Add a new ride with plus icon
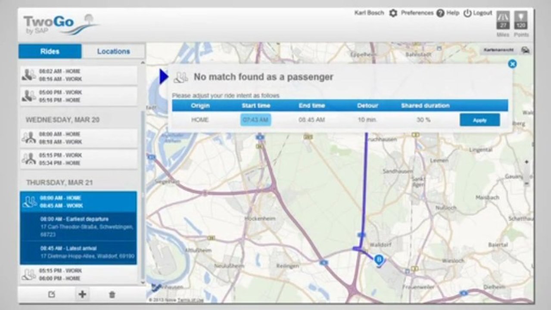This screenshot has height=310, width=551. click(x=82, y=294)
